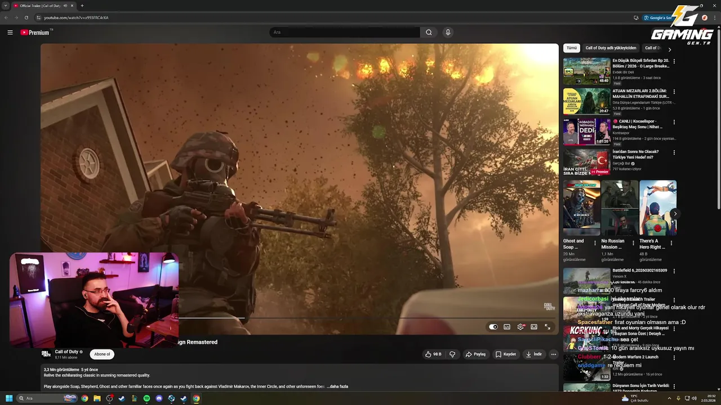The height and width of the screenshot is (405, 721).
Task: Open Discord from the taskbar
Action: [x=159, y=398]
